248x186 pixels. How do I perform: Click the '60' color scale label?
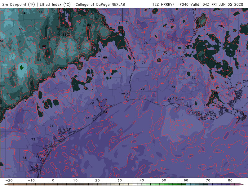click(186, 180)
